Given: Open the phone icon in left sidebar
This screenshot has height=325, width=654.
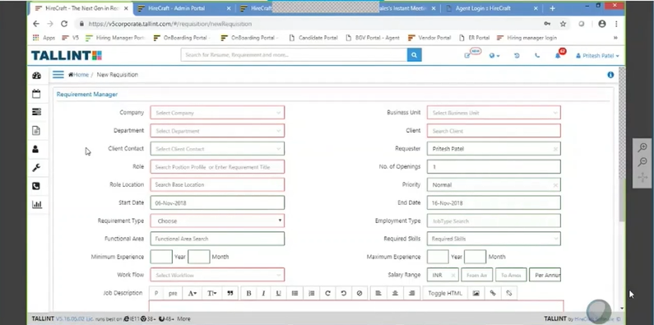Looking at the screenshot, I should pyautogui.click(x=36, y=186).
